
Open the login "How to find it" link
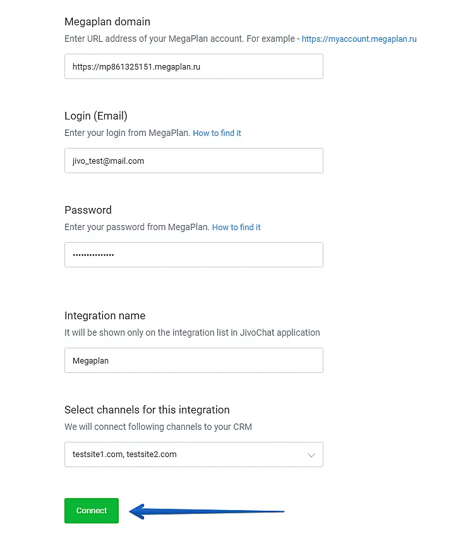tap(217, 133)
